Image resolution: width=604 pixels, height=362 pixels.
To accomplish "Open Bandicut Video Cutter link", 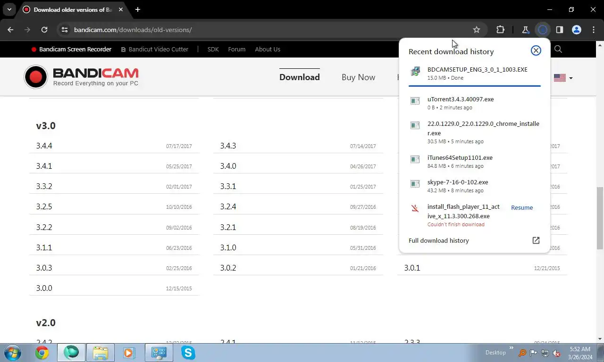I will (155, 49).
